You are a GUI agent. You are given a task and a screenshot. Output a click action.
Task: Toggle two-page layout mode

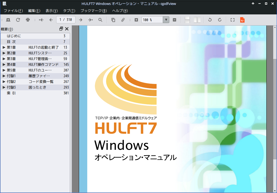point(197,20)
